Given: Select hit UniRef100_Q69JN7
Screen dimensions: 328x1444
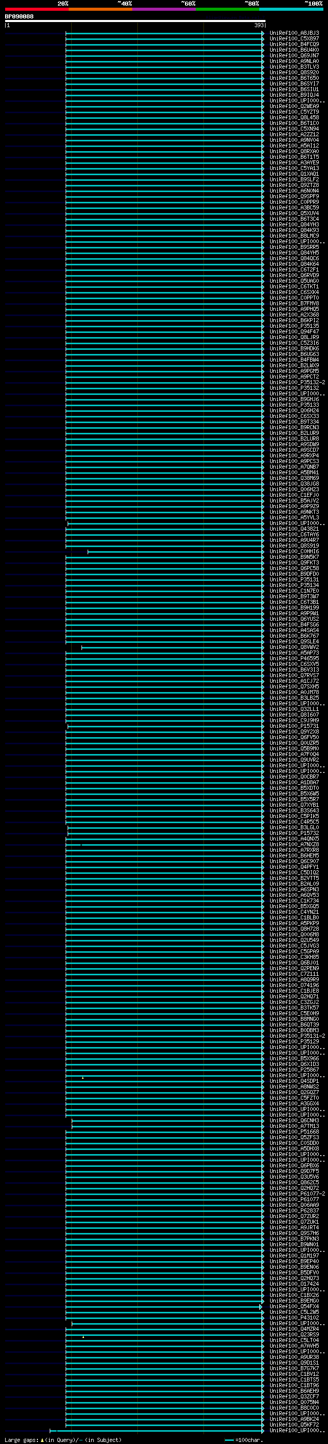Looking at the screenshot, I should click(294, 56).
